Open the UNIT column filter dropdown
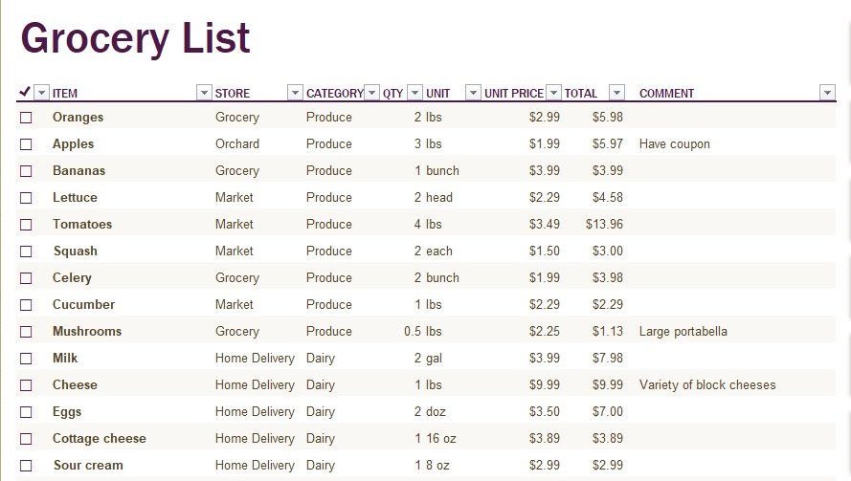This screenshot has width=851, height=481. coord(473,93)
